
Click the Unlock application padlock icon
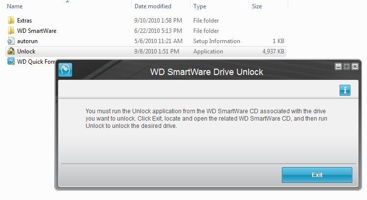(11, 51)
